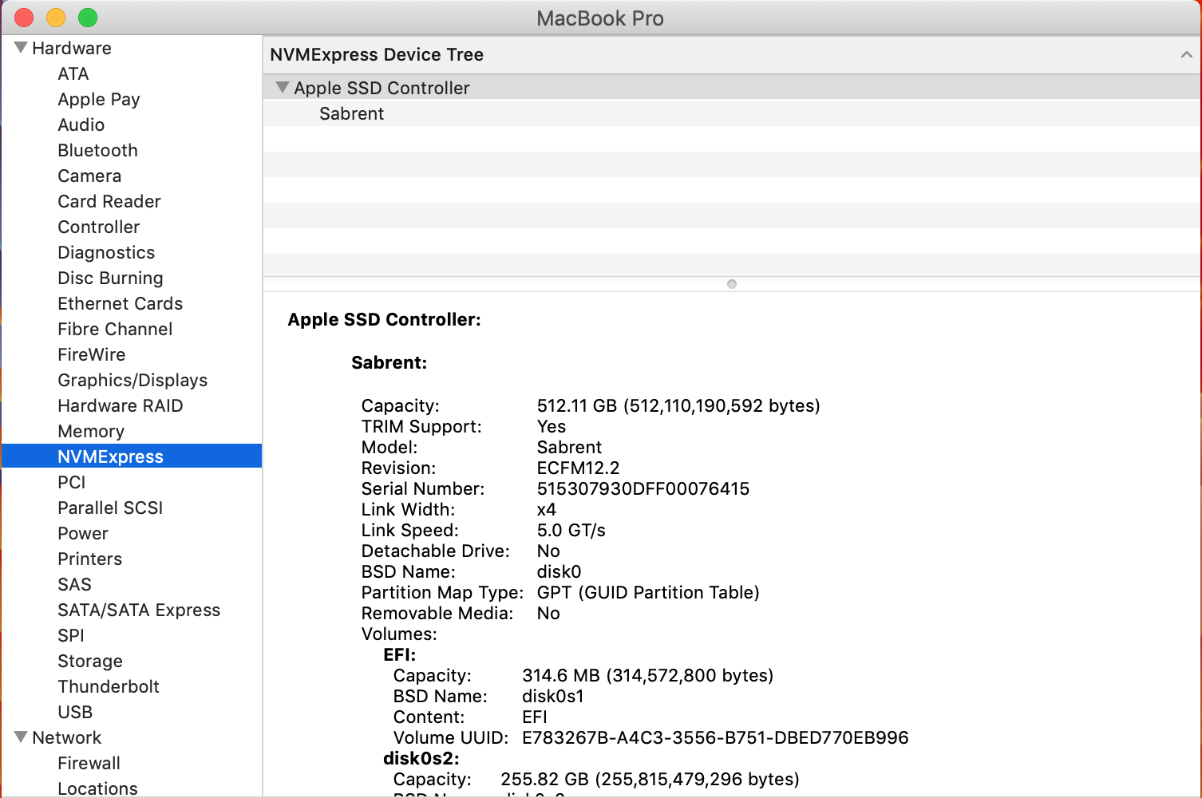
Task: Open FireWire hardware info
Action: pyautogui.click(x=92, y=354)
